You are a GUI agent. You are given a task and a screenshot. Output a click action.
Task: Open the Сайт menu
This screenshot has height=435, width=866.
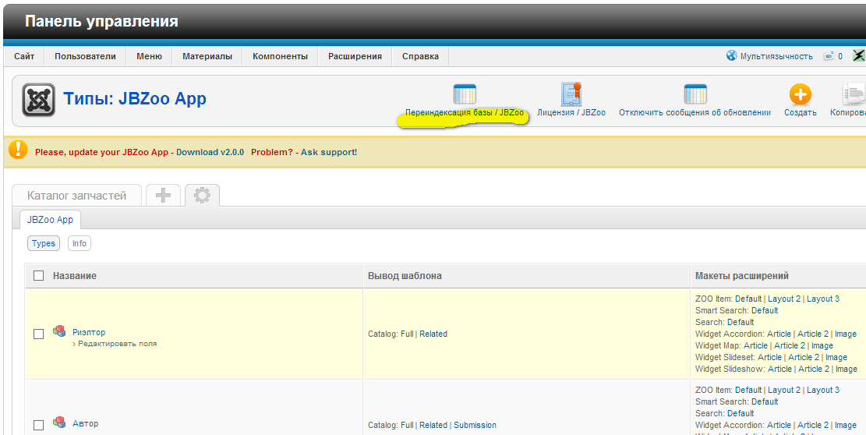click(24, 56)
